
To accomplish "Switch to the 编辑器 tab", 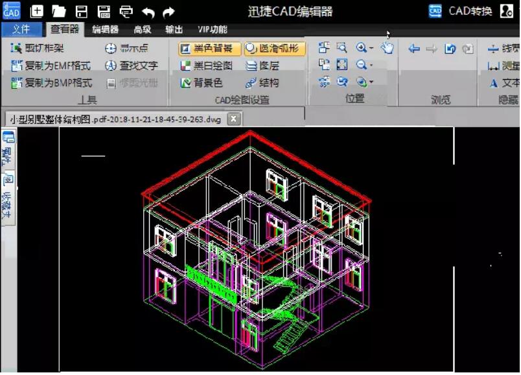I will (106, 30).
